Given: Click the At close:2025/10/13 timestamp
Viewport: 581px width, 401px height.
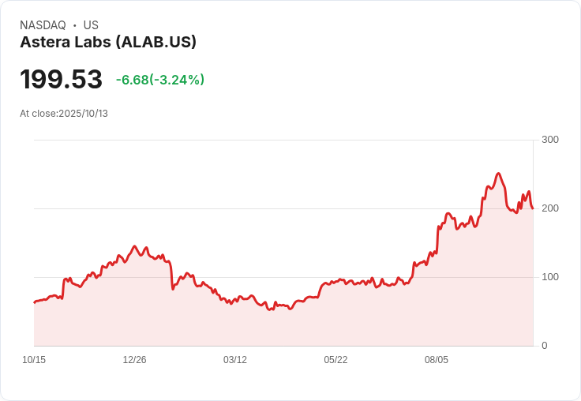Looking at the screenshot, I should 64,114.
